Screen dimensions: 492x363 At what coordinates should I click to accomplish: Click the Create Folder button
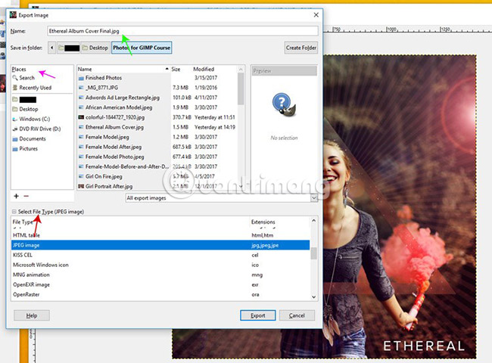301,48
